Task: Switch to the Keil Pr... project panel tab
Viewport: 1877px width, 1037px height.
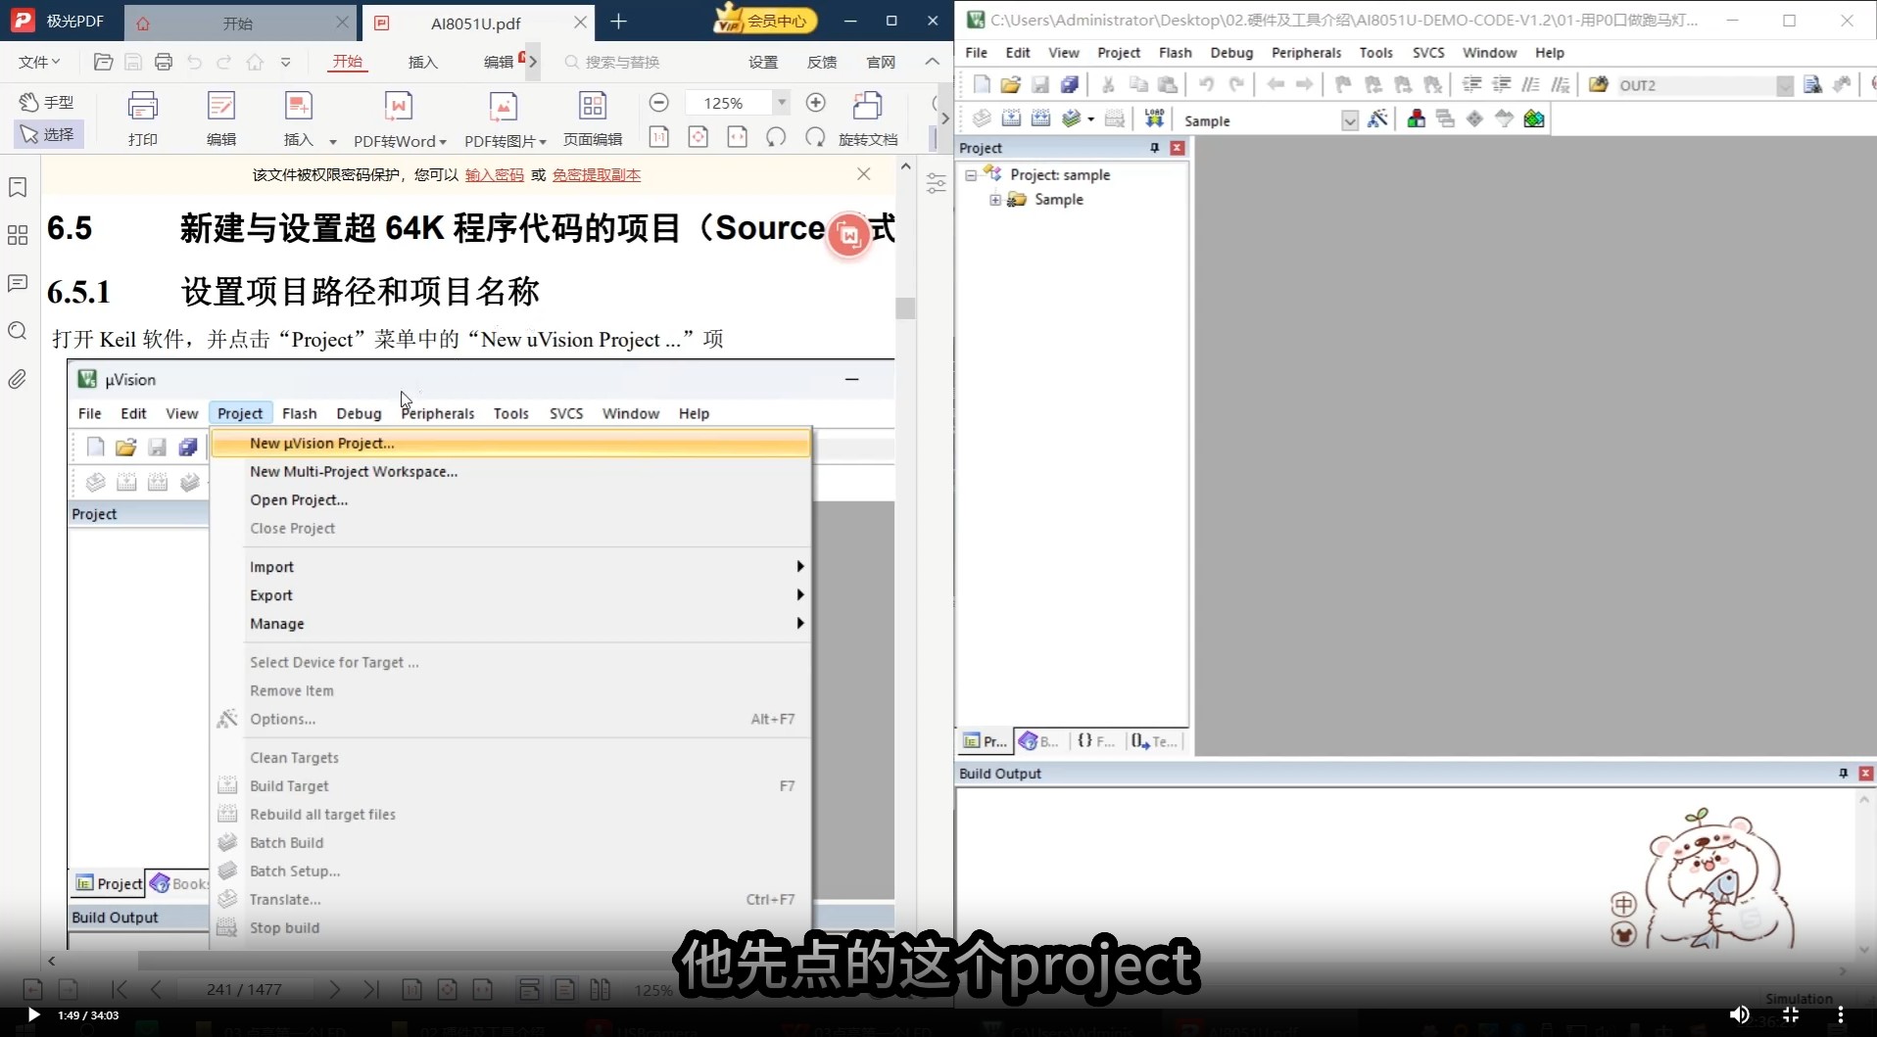Action: click(985, 741)
